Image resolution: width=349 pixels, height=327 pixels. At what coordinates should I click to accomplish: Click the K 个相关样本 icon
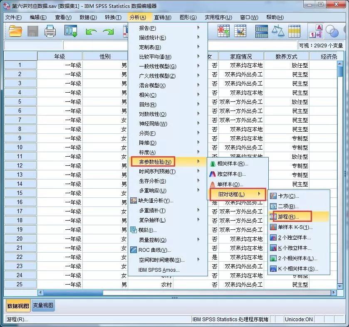273,269
